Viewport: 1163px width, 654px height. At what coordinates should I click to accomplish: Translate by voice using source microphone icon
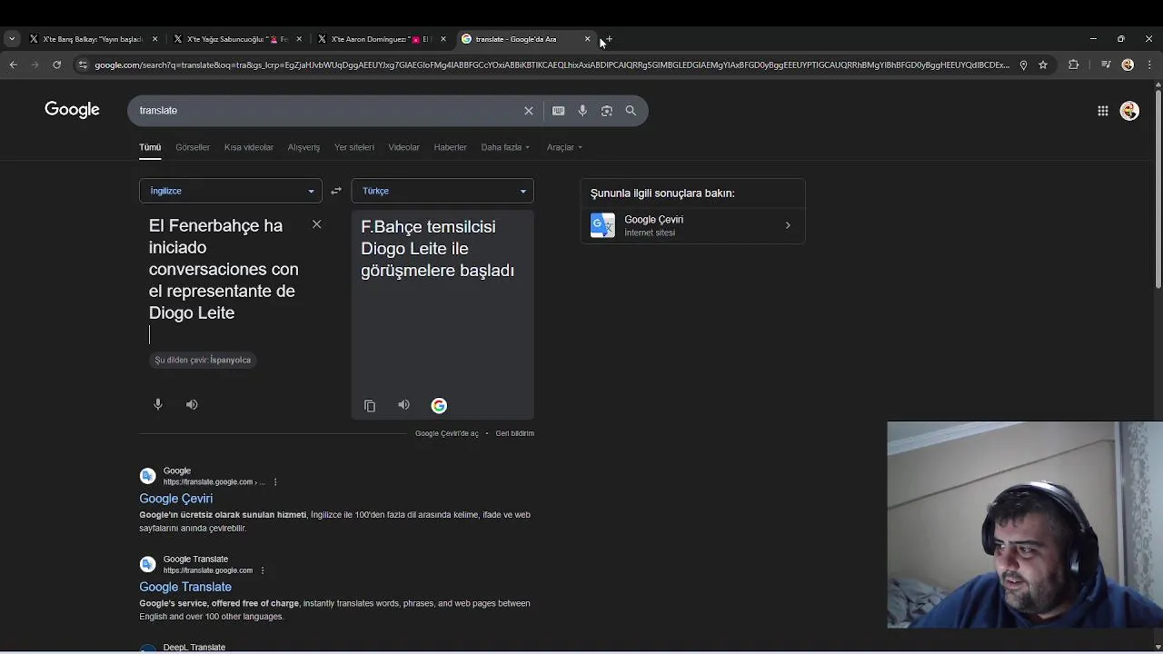[158, 404]
